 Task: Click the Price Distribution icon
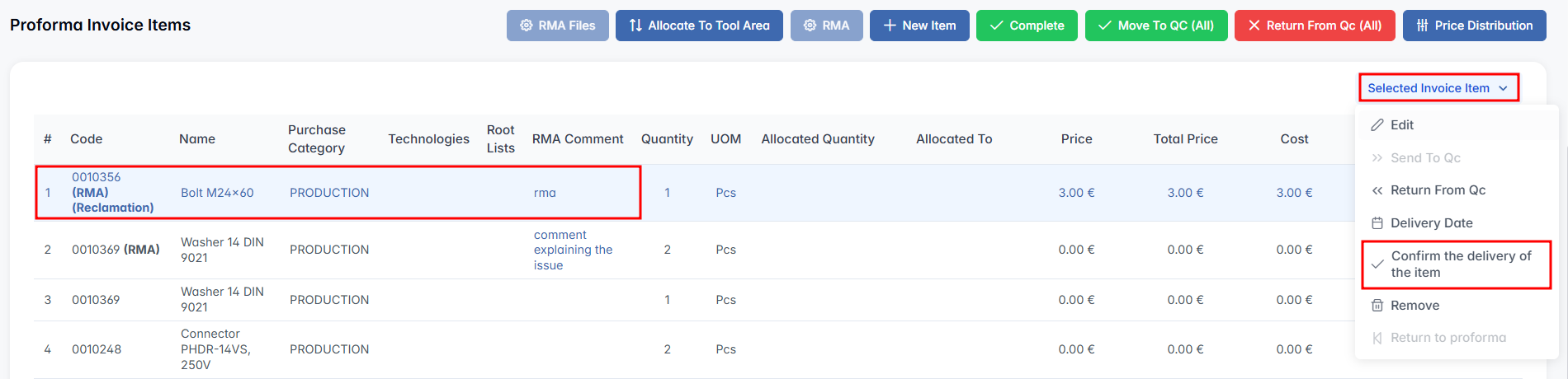tap(1422, 26)
